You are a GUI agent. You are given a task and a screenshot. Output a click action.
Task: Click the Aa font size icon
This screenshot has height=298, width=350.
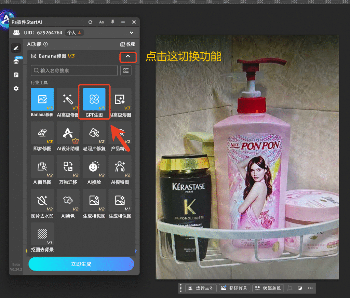pos(101,22)
